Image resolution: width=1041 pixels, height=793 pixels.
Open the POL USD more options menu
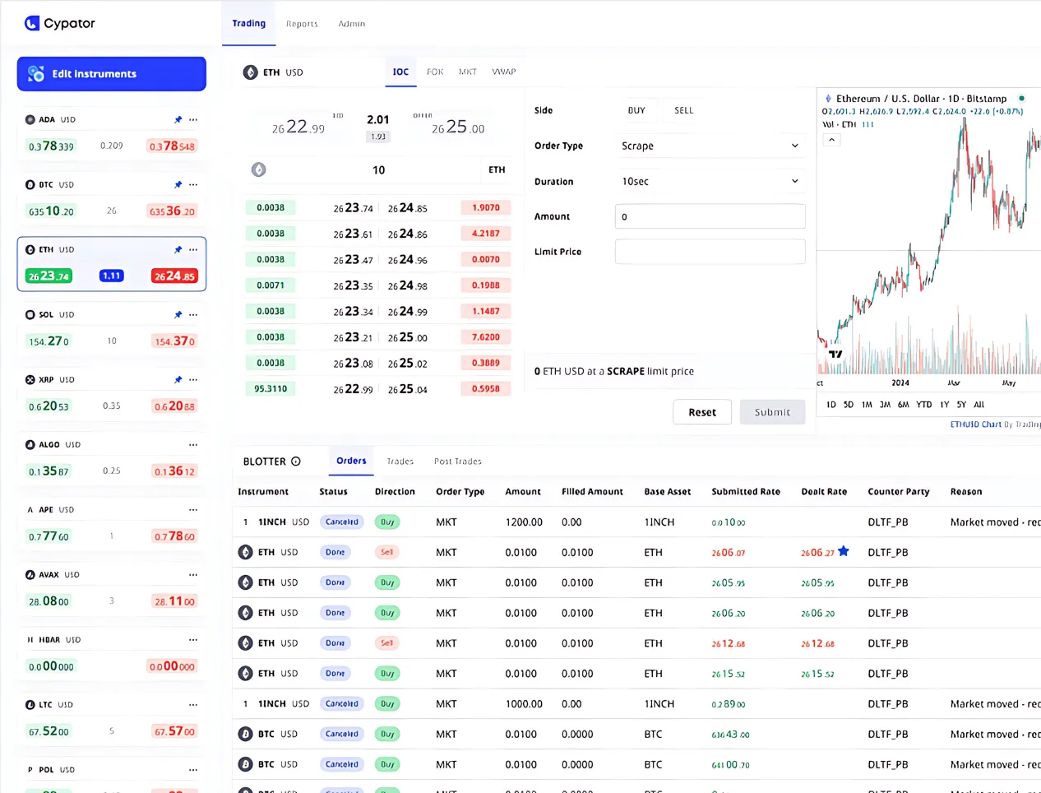coord(193,769)
